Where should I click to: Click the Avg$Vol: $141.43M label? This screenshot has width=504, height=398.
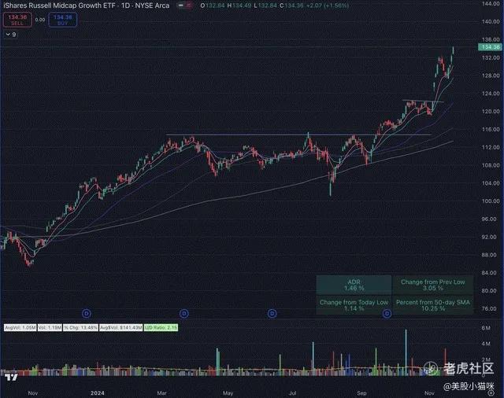[120, 328]
